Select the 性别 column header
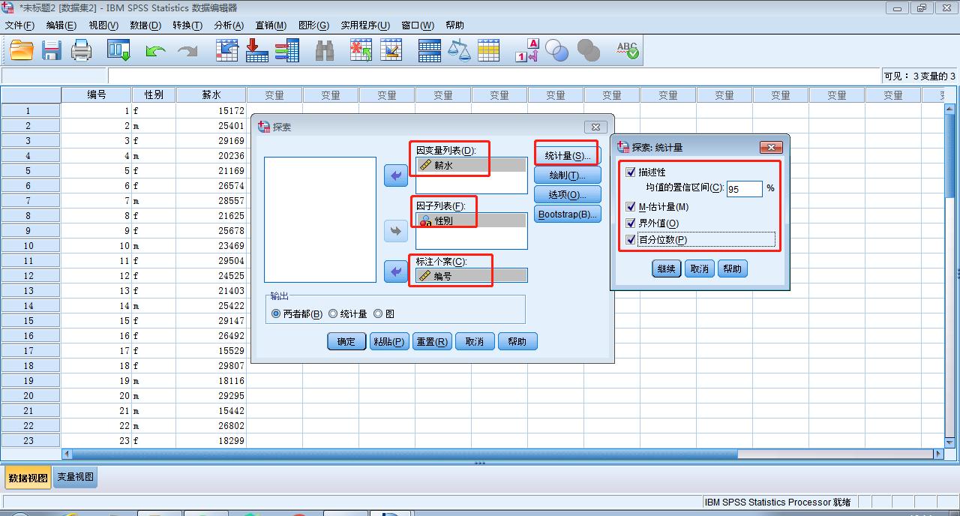 click(x=154, y=95)
